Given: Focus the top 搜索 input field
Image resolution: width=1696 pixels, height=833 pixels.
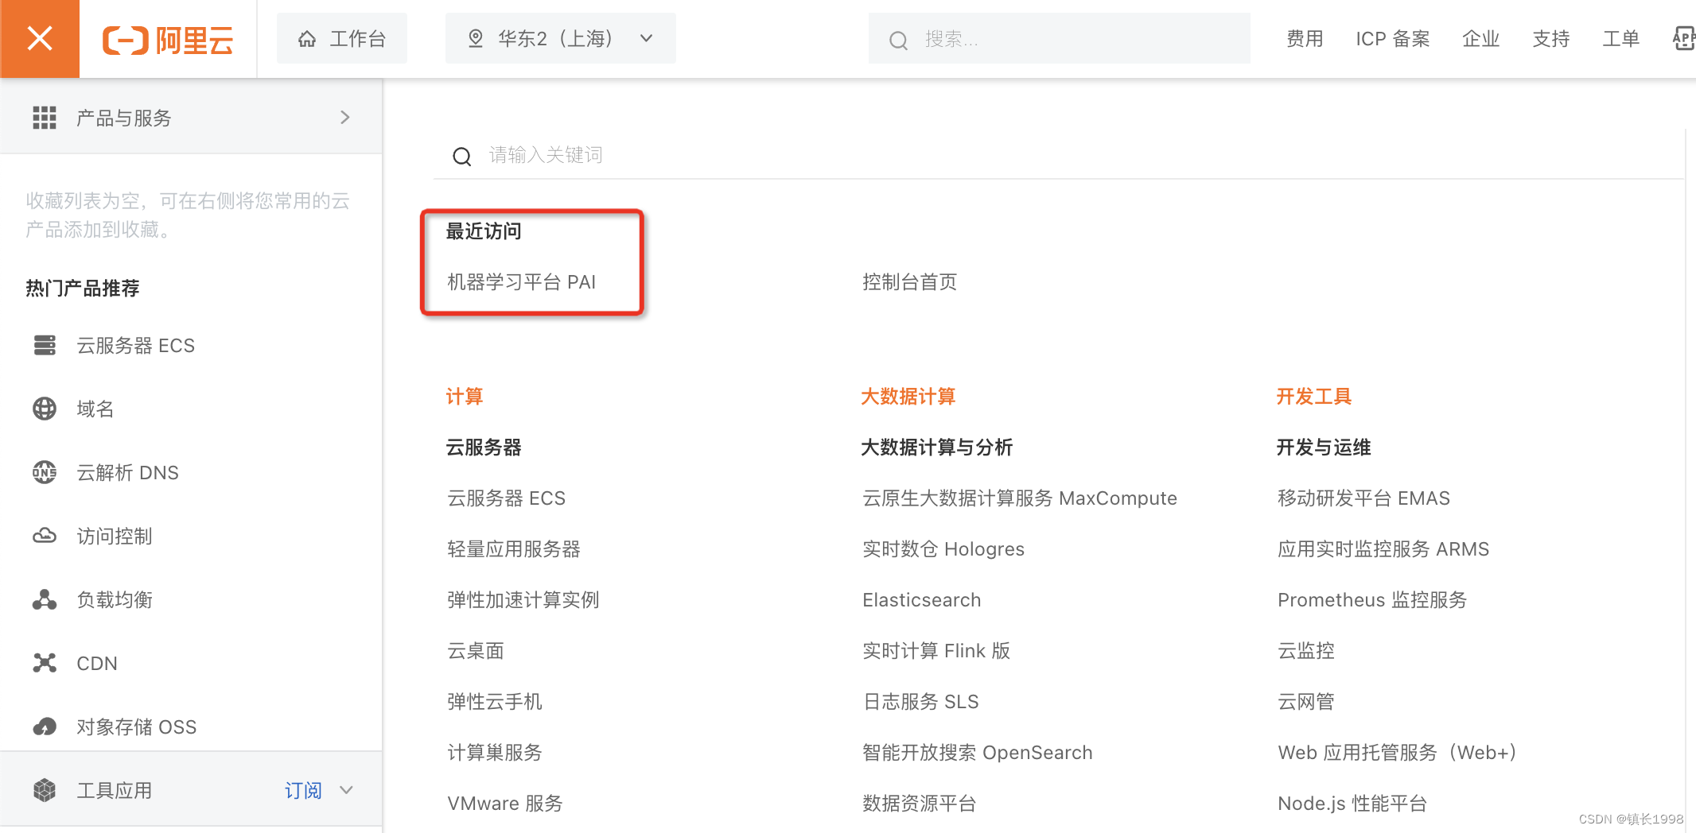Looking at the screenshot, I should coord(1060,38).
